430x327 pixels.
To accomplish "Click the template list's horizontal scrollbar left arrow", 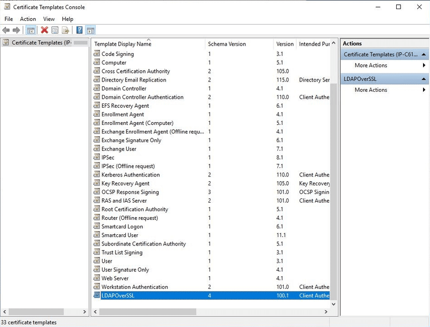I will point(96,311).
